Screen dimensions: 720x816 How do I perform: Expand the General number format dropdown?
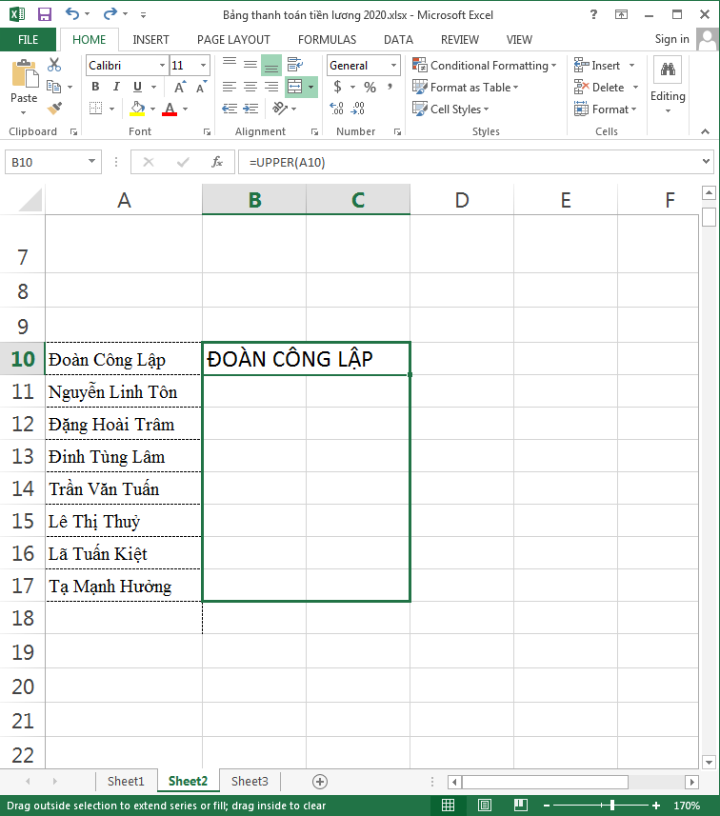393,66
